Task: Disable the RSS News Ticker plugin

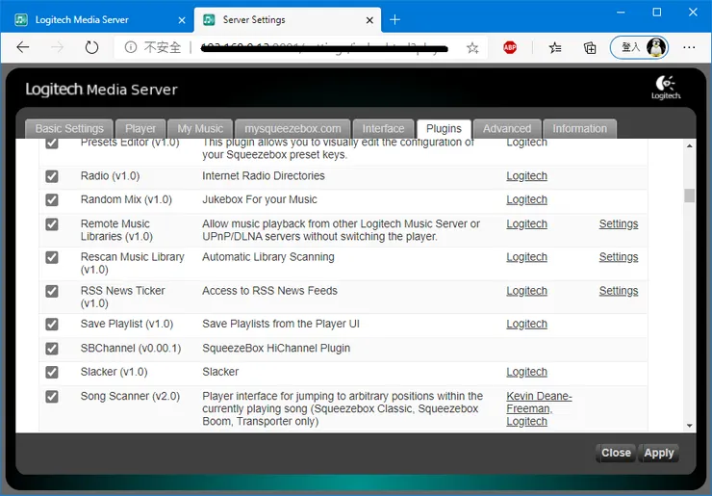Action: pos(52,291)
